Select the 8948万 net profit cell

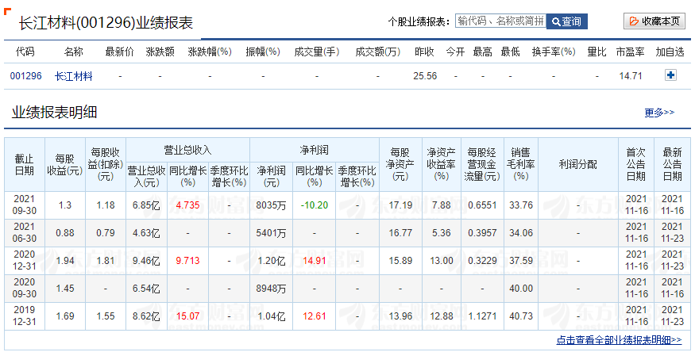coord(271,289)
